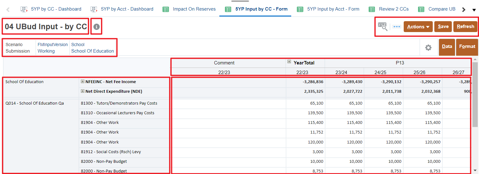This screenshot has height=174, width=479.
Task: Click the vertical scrollbar of the grid
Action: pos(475,93)
